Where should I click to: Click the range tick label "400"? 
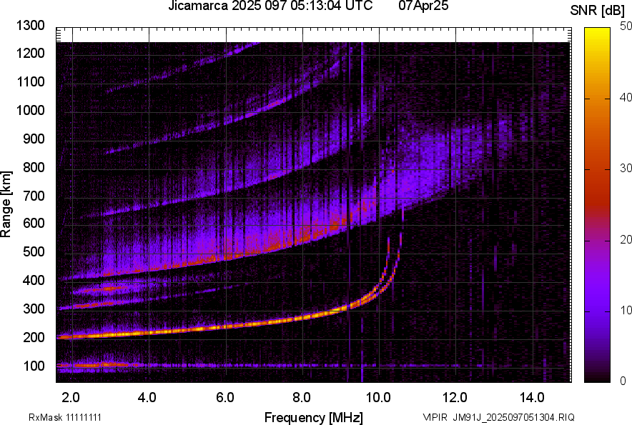pos(34,280)
